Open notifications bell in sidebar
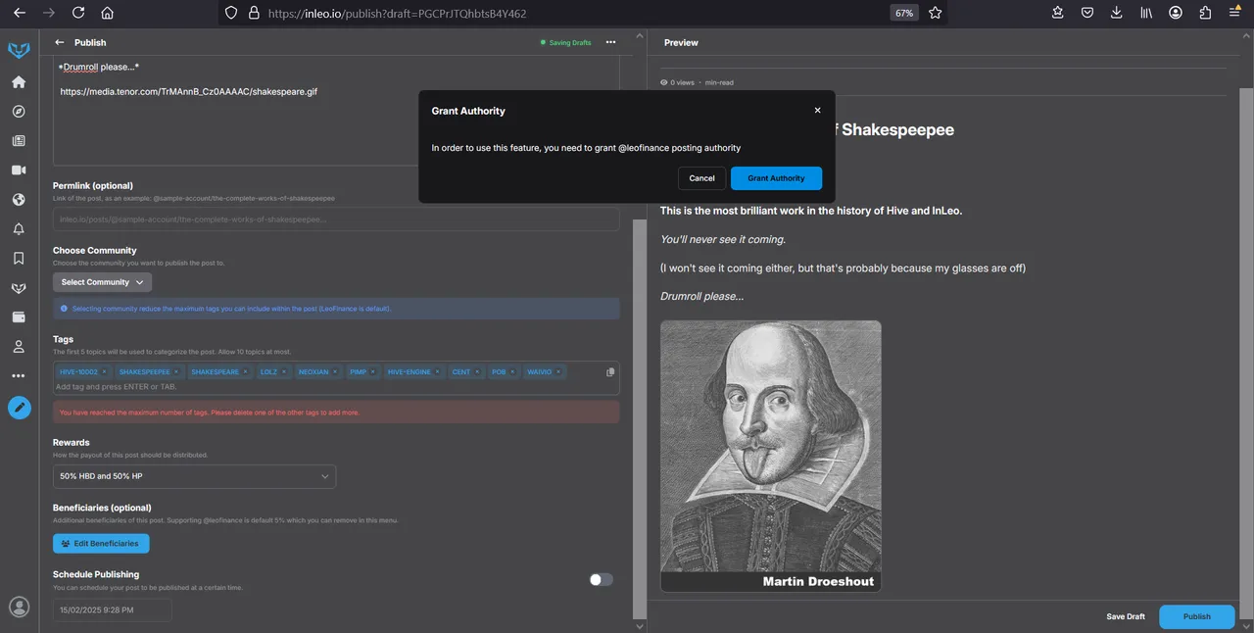 pos(19,229)
